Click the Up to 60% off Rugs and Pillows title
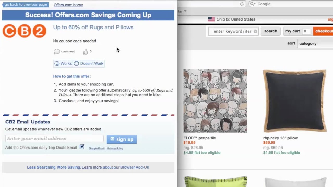Image resolution: width=333 pixels, height=187 pixels. (93, 27)
